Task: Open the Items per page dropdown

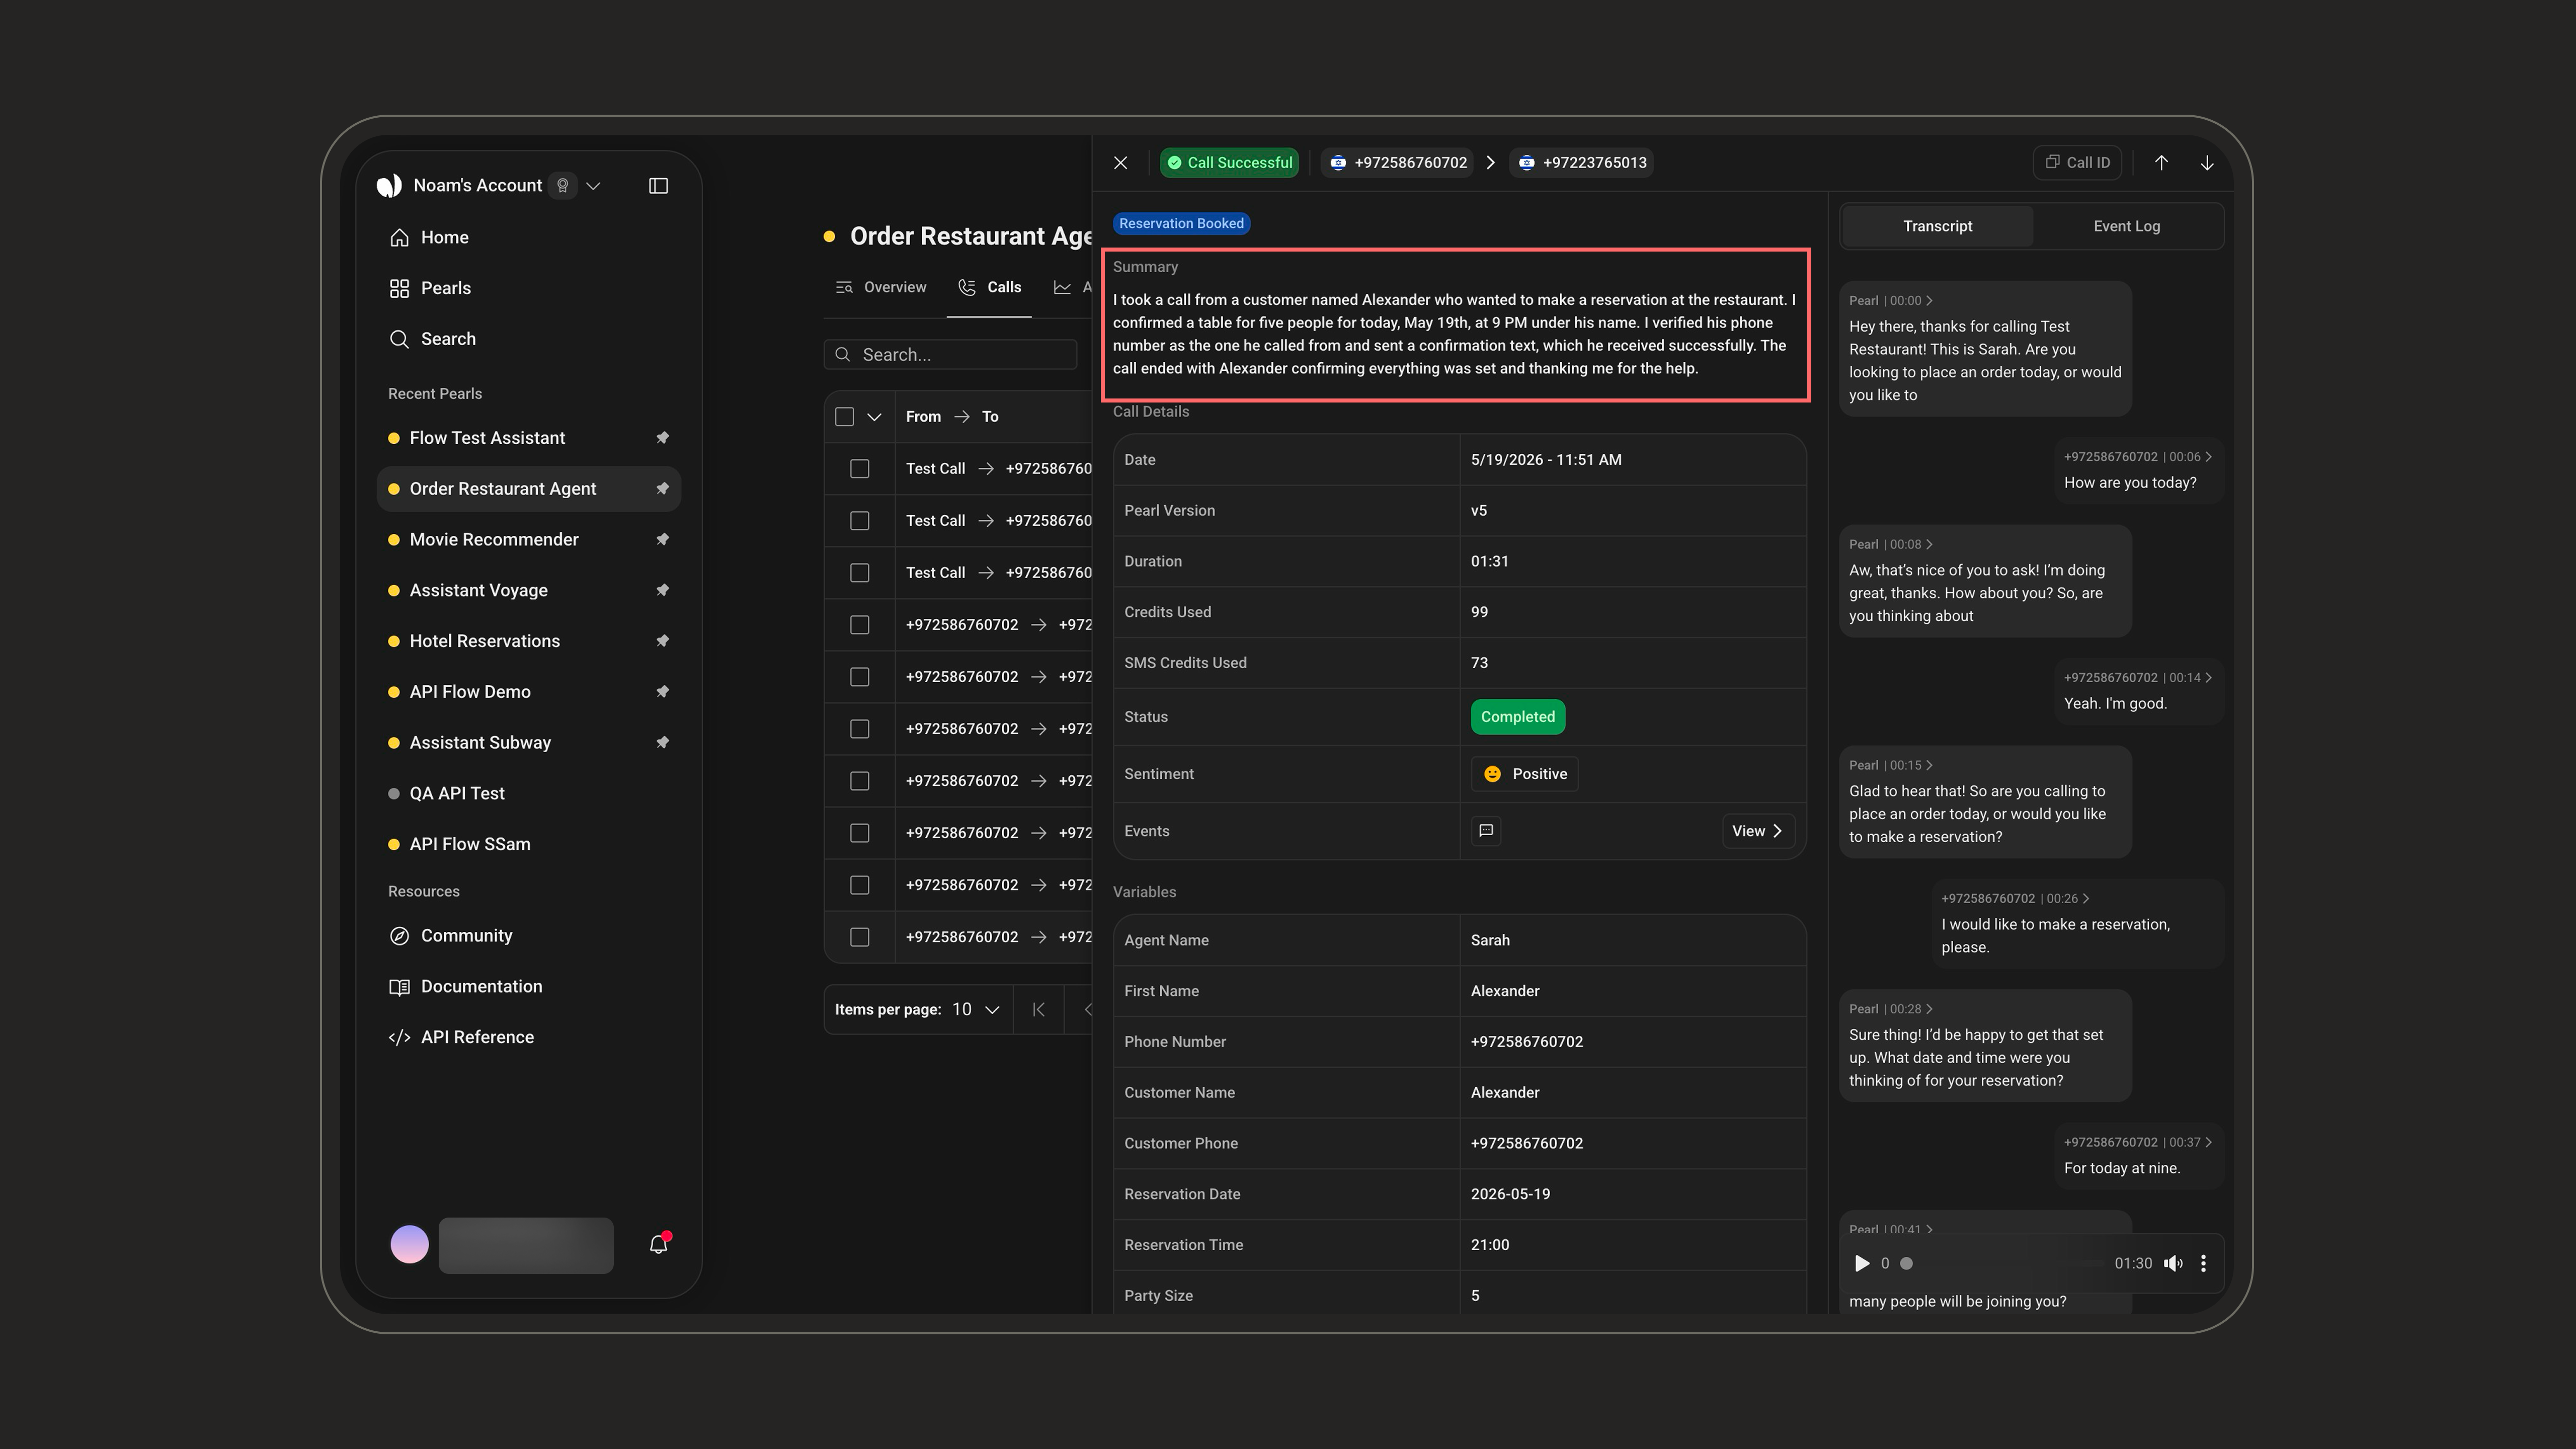Action: click(976, 1010)
